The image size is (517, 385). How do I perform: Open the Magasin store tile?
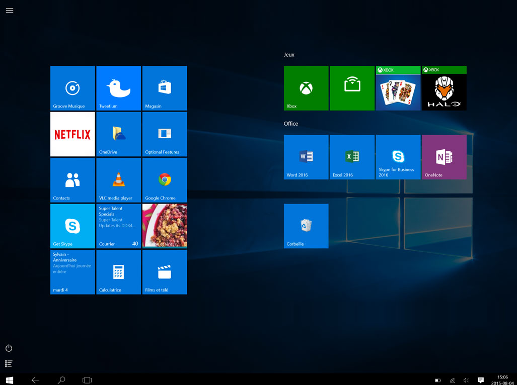click(165, 88)
